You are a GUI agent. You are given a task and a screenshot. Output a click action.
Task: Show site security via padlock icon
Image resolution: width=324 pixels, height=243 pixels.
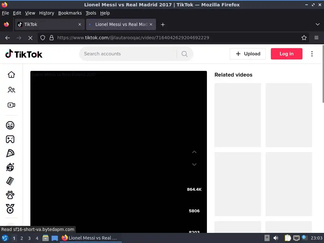[x=52, y=38]
